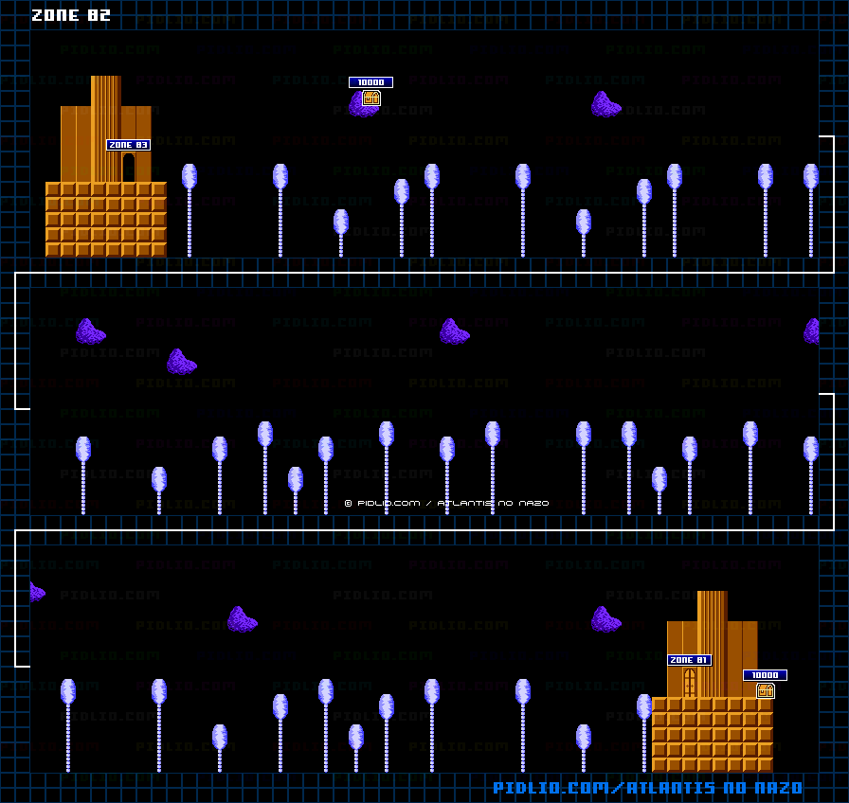Open the treasure chest on lower temple bricks
The width and height of the screenshot is (849, 803).
[x=766, y=690]
